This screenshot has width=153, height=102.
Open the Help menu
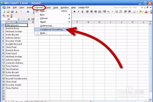pos(73,7)
